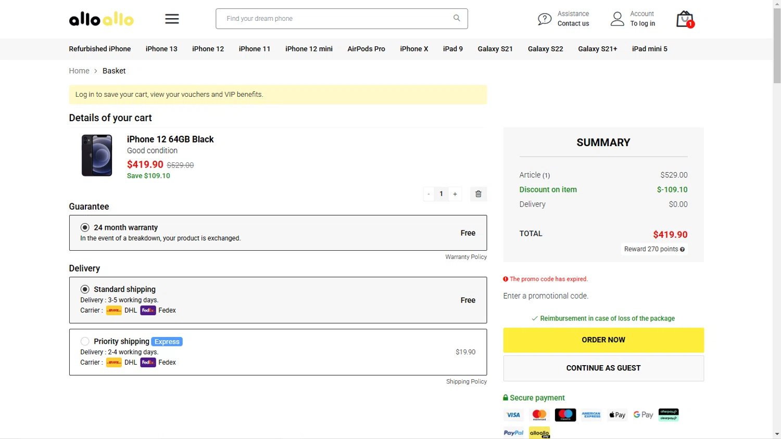Click the promo expired warning icon

[506, 279]
